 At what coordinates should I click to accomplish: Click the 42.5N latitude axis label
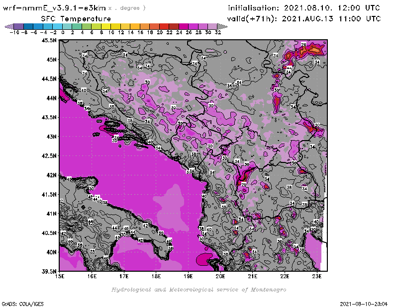click(49, 156)
